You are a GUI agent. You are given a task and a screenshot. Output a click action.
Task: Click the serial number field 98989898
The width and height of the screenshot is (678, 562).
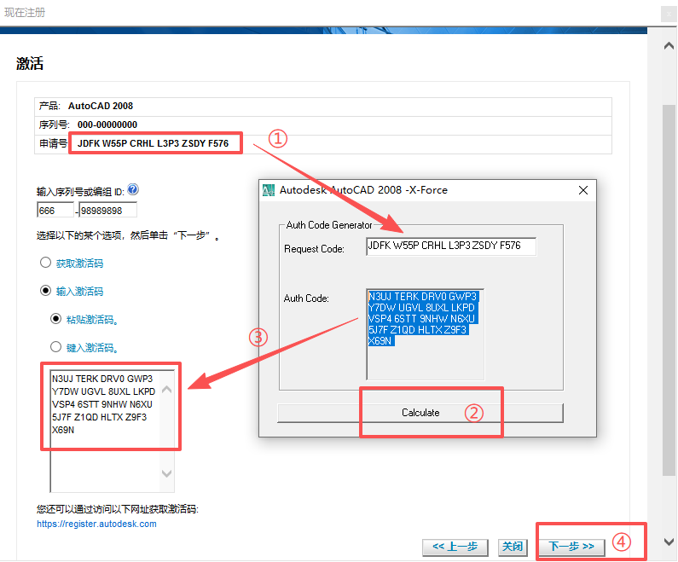coord(108,210)
